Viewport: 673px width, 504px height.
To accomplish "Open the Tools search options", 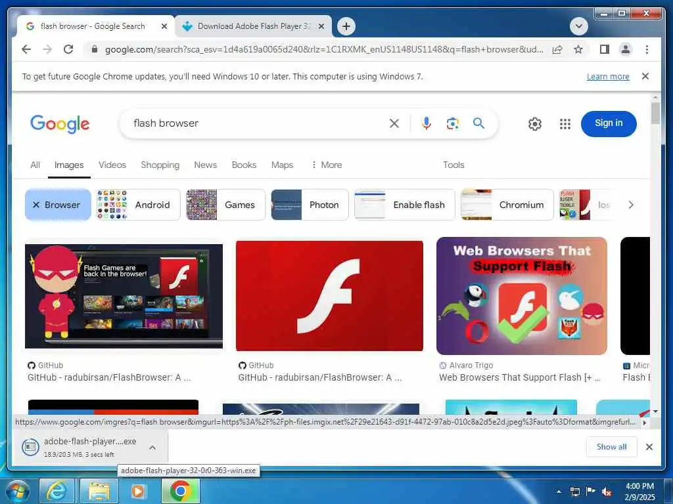I will pos(453,165).
